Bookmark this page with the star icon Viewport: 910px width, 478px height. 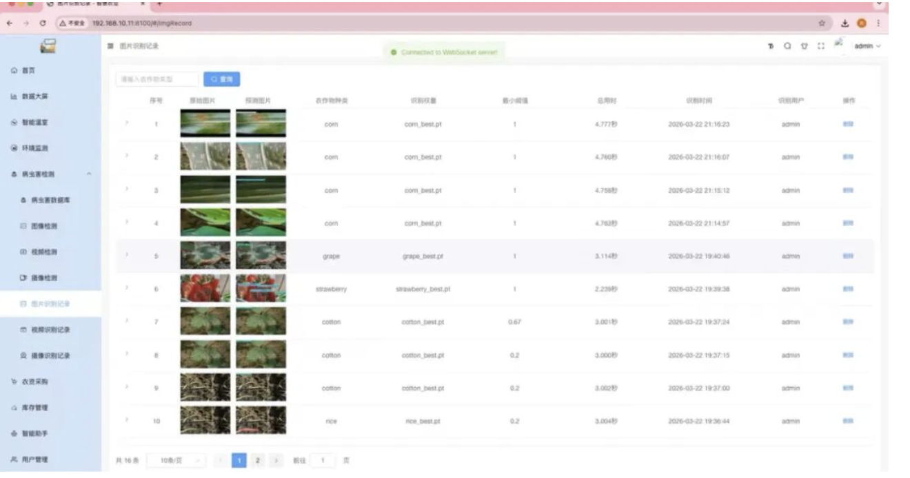(x=822, y=23)
